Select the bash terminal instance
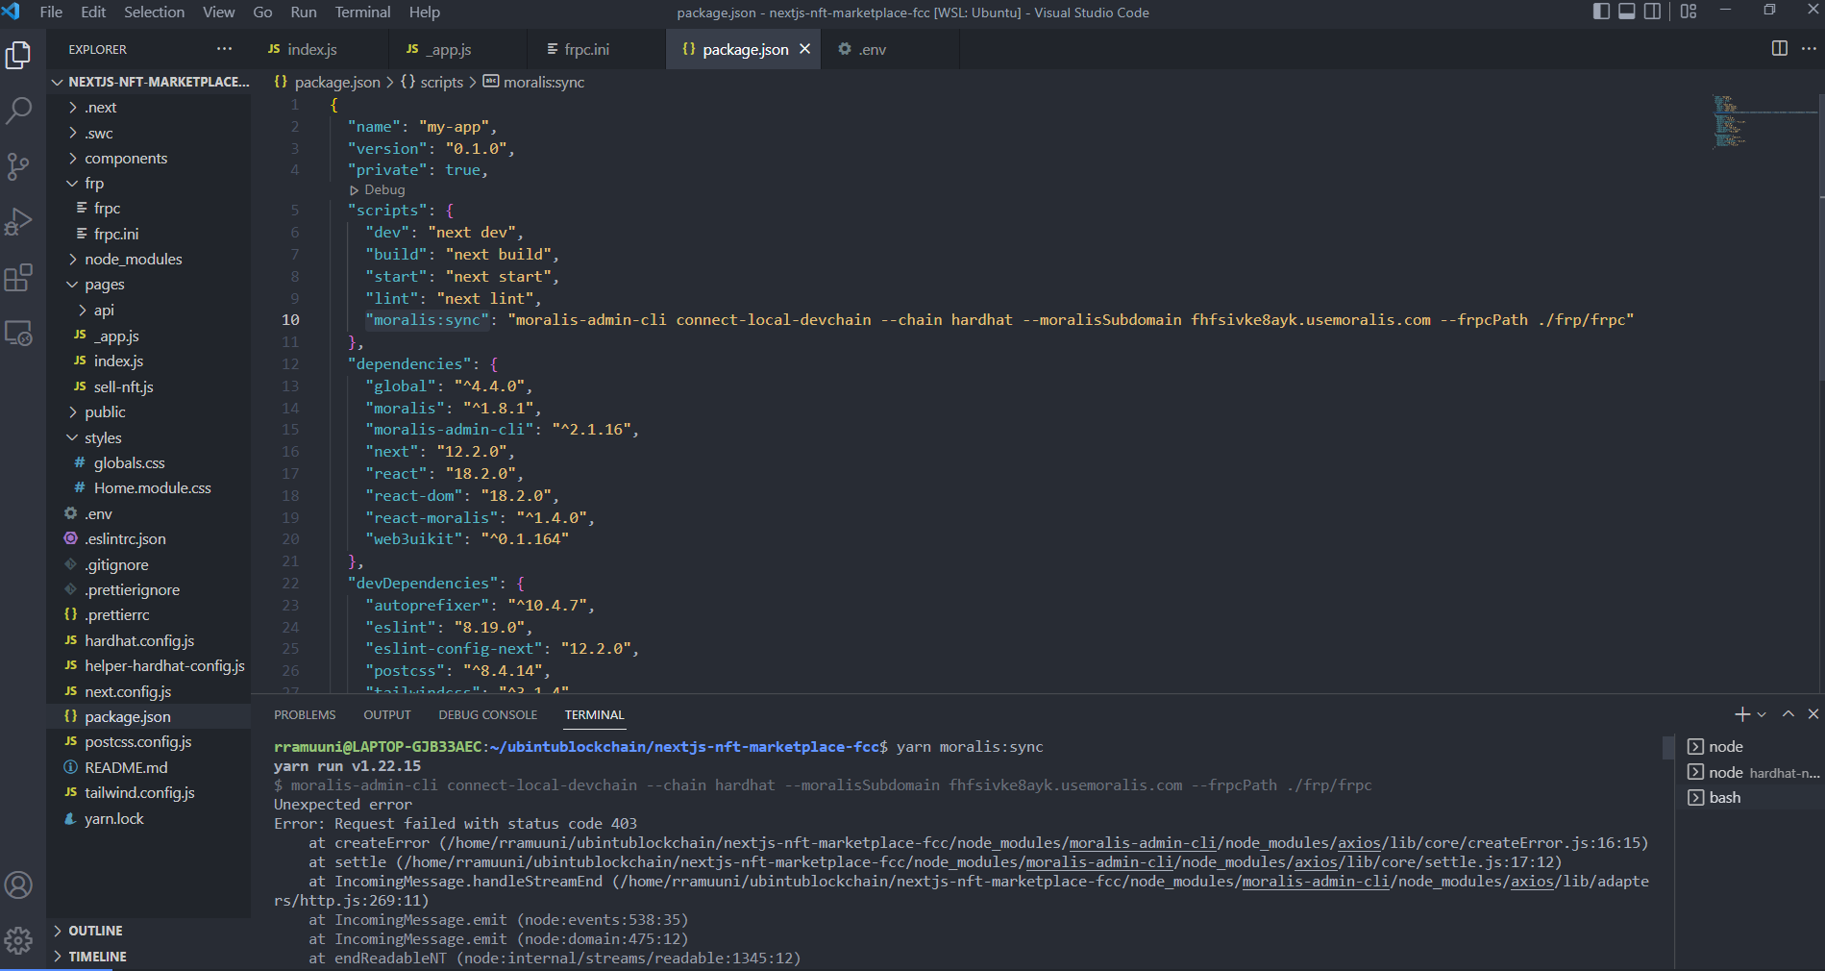This screenshot has width=1825, height=971. pos(1751,798)
